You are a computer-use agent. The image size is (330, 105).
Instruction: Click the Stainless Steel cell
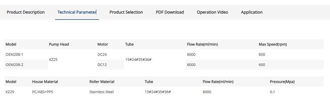tap(102, 92)
